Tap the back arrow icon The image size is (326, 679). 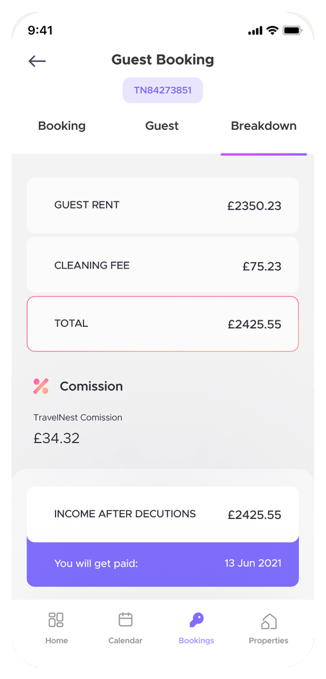(37, 61)
